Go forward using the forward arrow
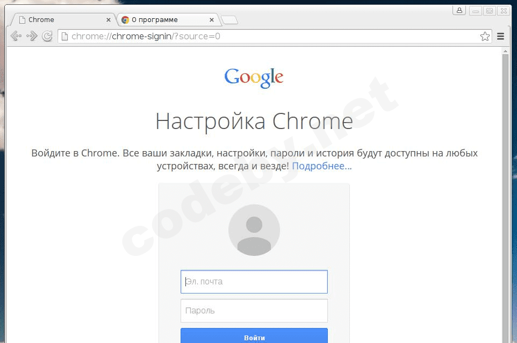Image resolution: width=517 pixels, height=343 pixels. [x=32, y=36]
